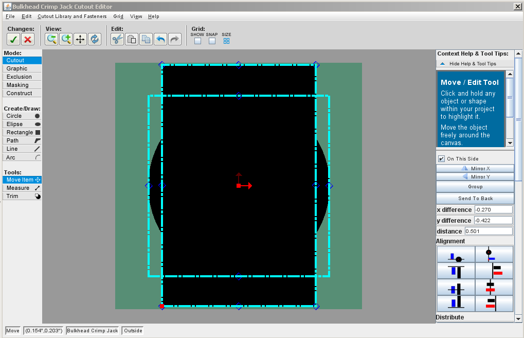Click the zoom in magnifier icon

coord(66,39)
